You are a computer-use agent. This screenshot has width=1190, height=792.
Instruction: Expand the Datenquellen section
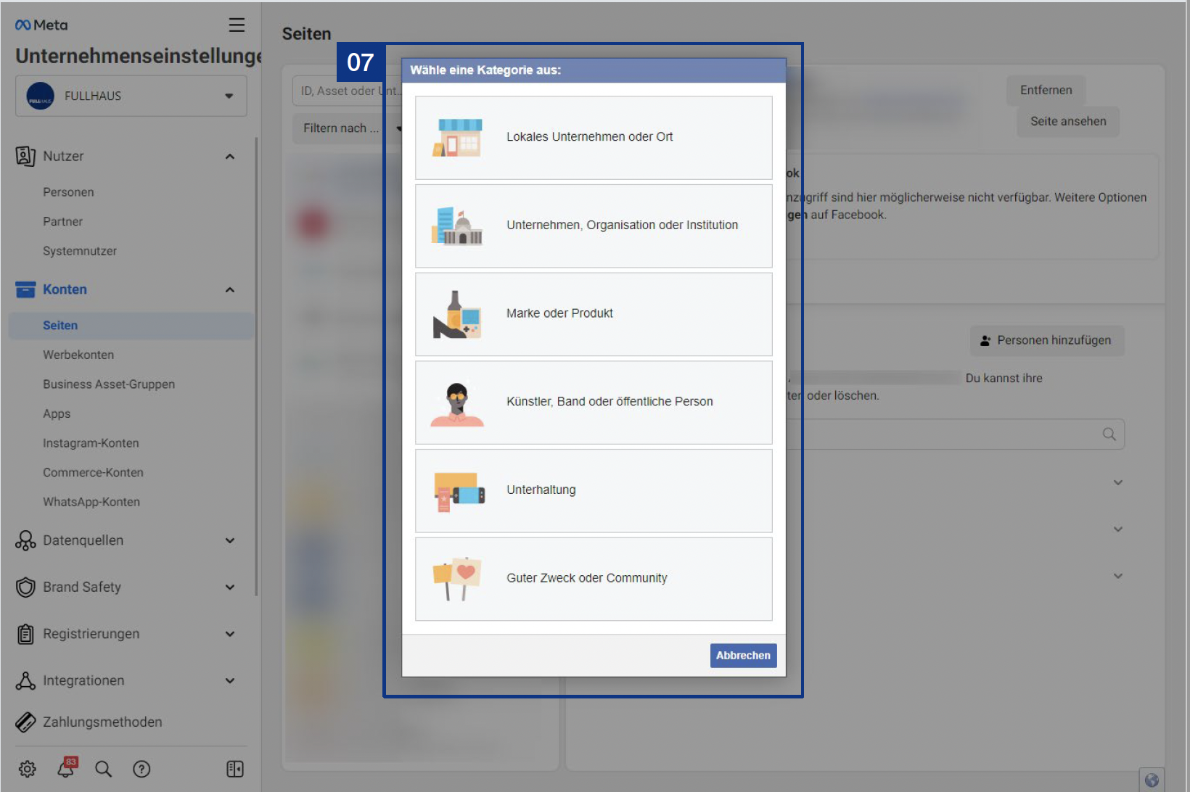[229, 540]
